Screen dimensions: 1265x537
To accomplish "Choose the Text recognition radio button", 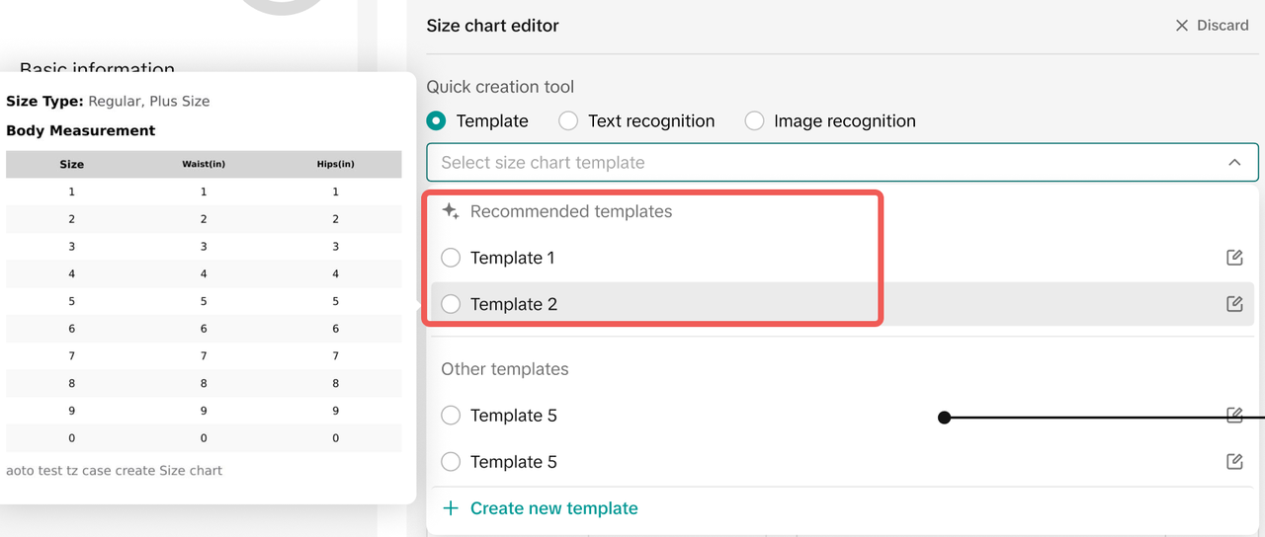I will tap(568, 121).
